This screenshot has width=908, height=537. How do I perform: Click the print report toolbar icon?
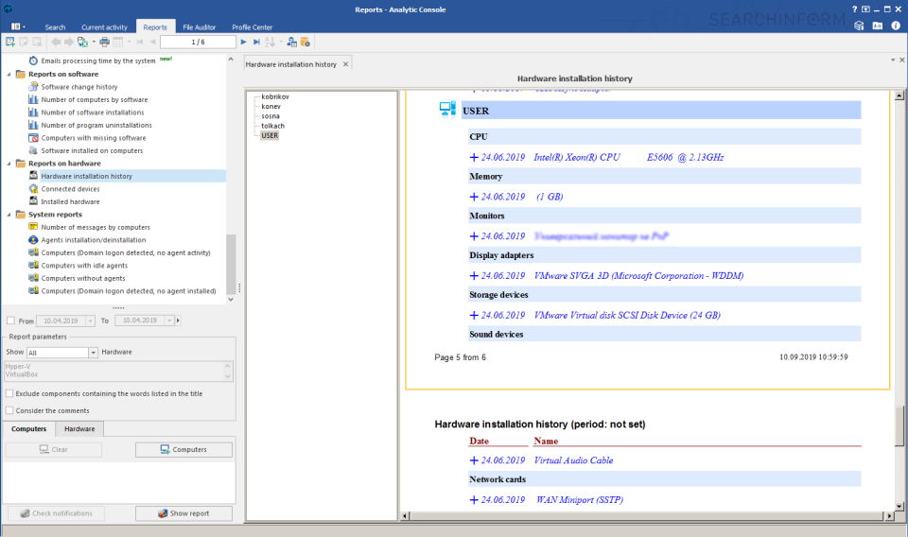[104, 43]
